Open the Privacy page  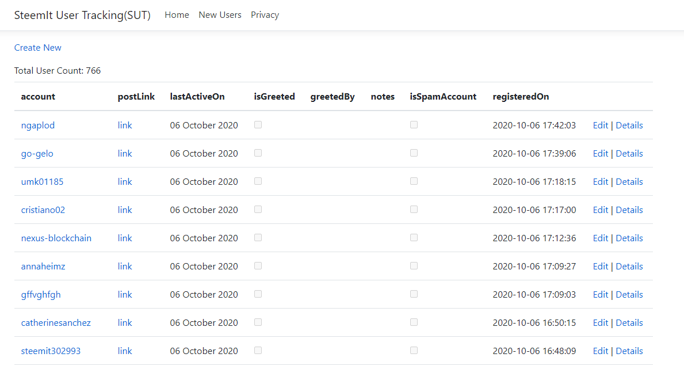(x=265, y=15)
